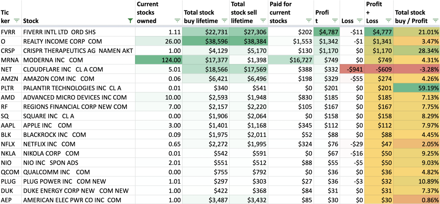
Task: Click CRISPR THERAPEUTICS stock name cell
Action: [79, 51]
